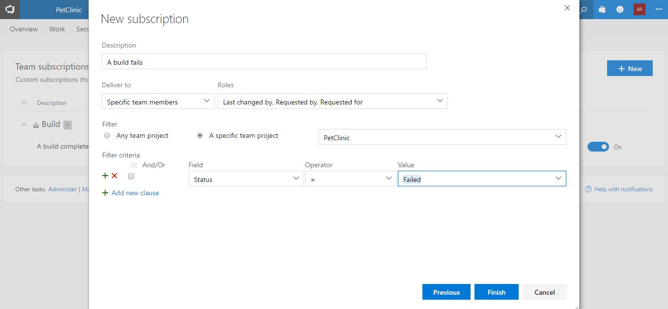Tick the filter clause checkbox

131,176
